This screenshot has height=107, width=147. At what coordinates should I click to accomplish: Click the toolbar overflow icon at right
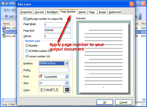click(x=140, y=16)
